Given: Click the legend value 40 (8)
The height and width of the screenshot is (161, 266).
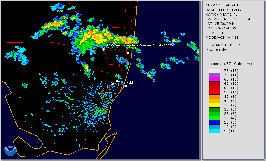Looking at the screenshot, I should (x=230, y=101).
